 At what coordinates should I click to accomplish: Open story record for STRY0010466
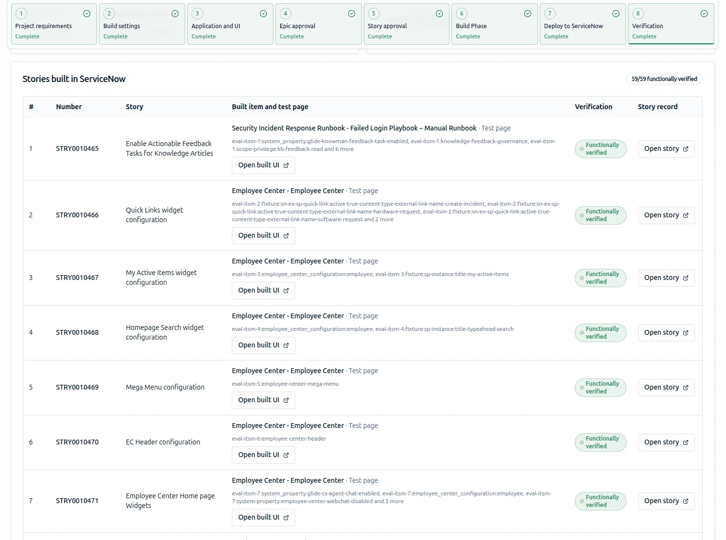[x=666, y=215]
